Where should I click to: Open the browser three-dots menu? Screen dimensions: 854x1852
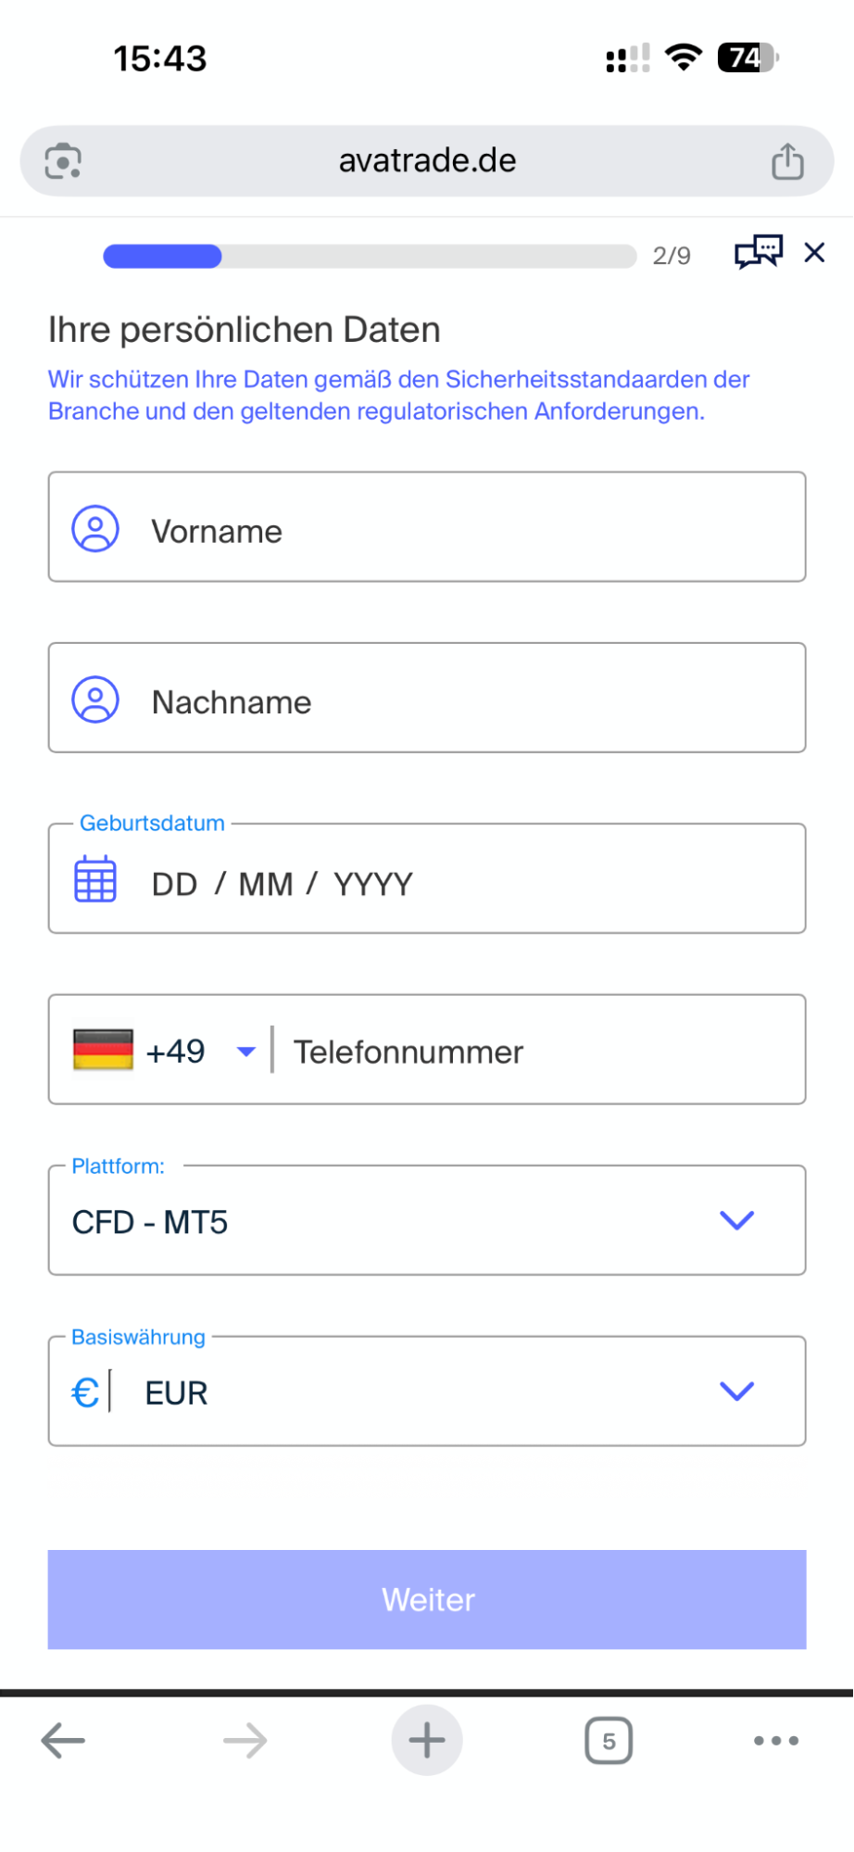click(775, 1741)
